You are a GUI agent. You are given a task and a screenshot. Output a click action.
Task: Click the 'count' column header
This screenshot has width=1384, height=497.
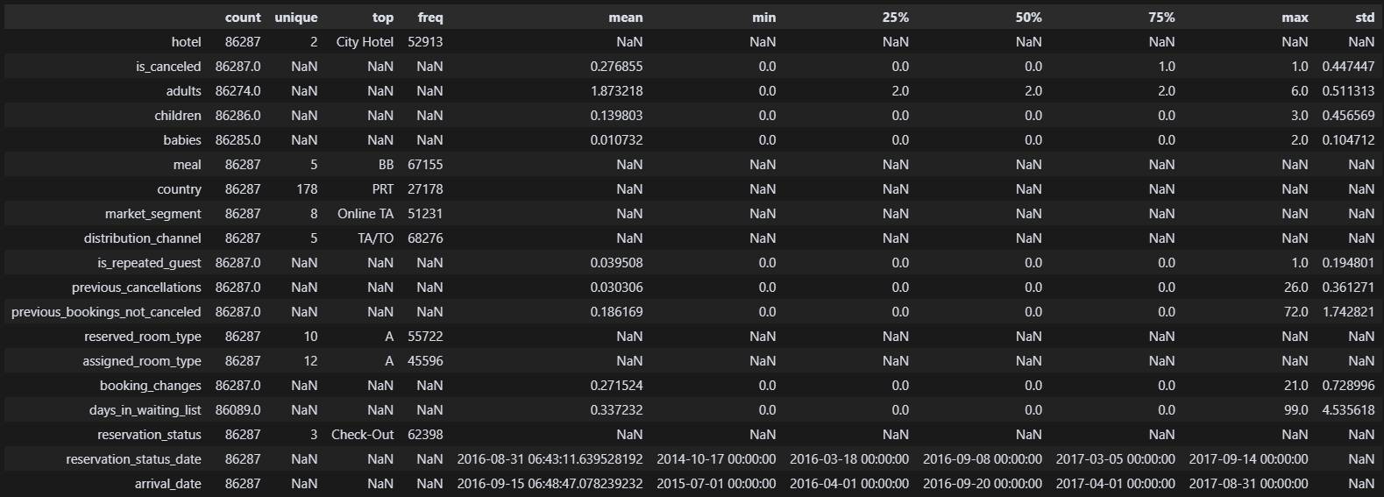tap(243, 18)
